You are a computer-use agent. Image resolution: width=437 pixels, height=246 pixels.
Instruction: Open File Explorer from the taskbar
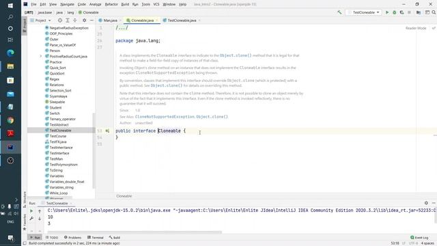pos(10,66)
